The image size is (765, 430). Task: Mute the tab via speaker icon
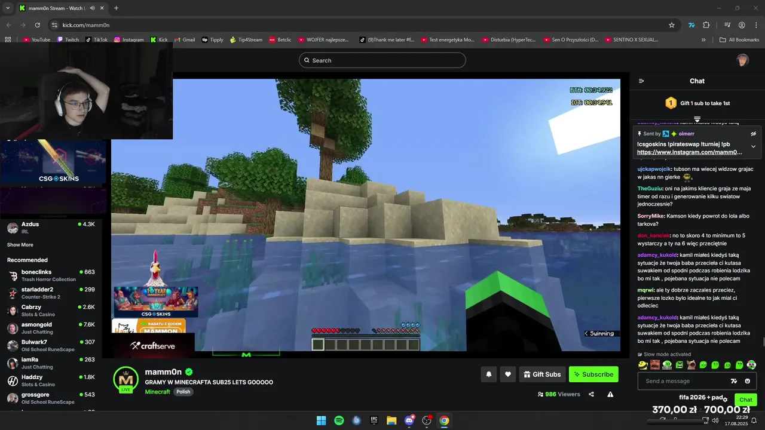pyautogui.click(x=92, y=8)
